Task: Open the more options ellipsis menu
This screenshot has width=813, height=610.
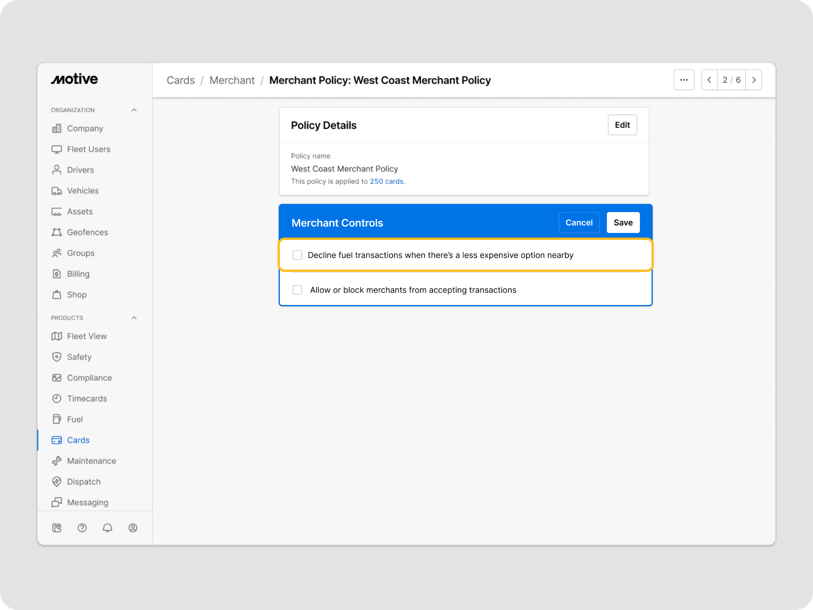Action: (x=684, y=80)
